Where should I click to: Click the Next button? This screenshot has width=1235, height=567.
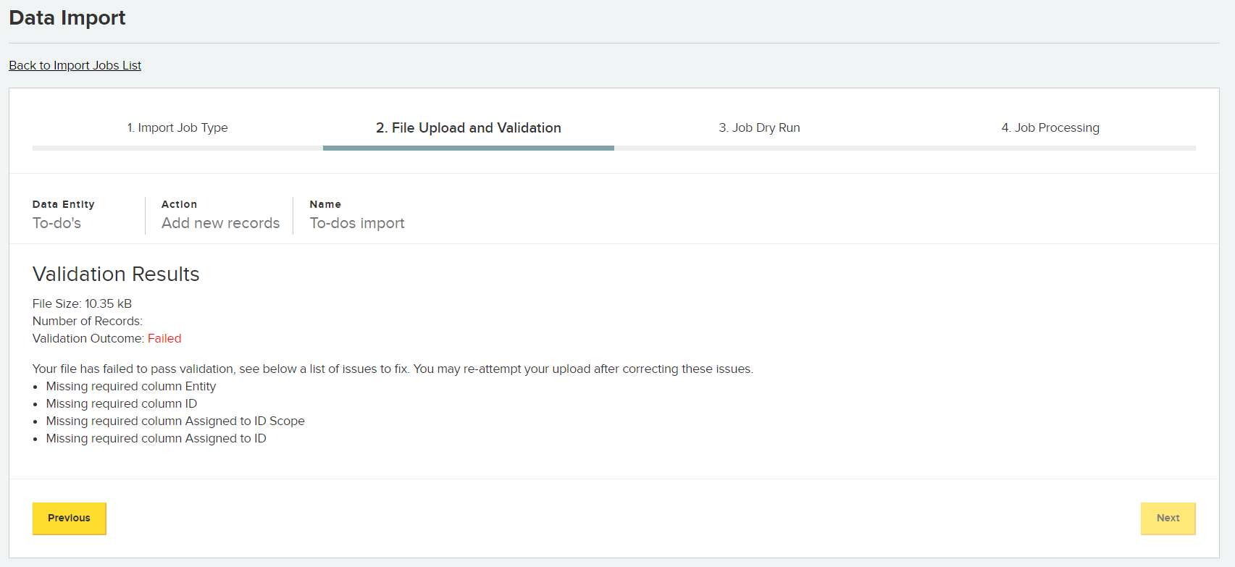pos(1168,518)
